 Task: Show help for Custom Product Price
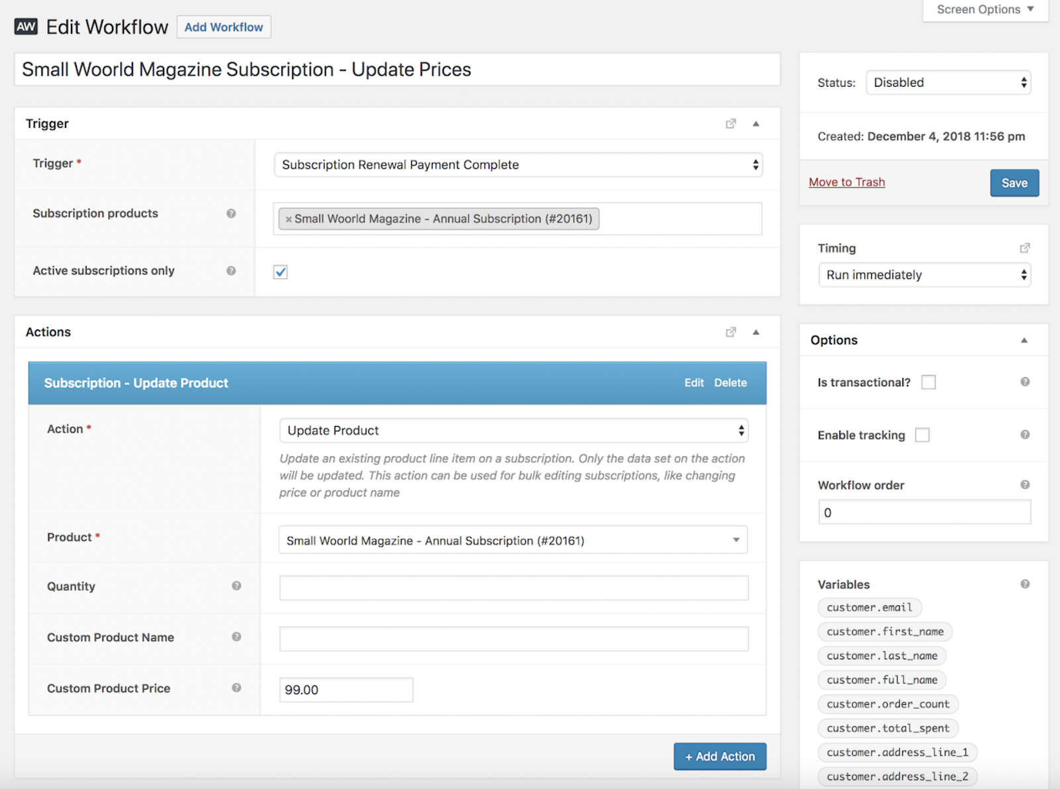tap(237, 688)
